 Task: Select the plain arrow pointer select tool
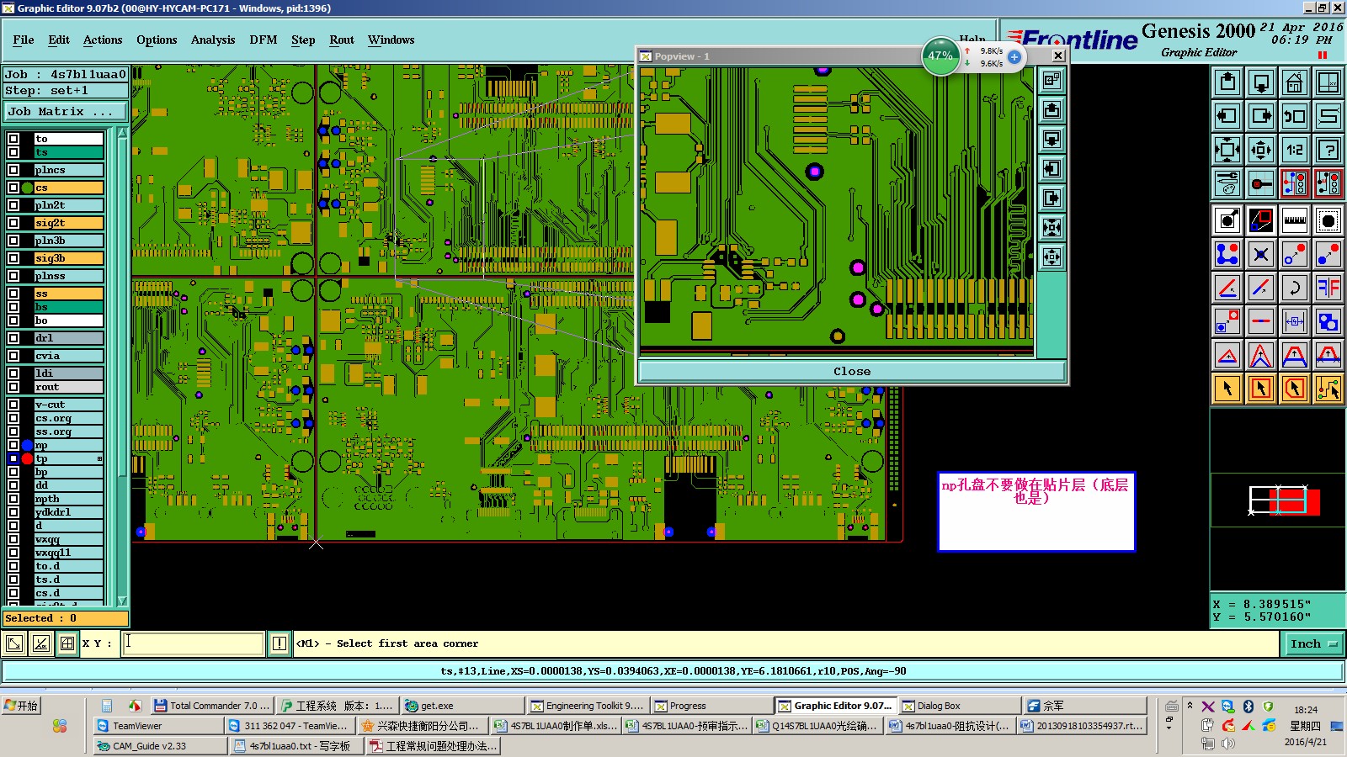click(1227, 389)
